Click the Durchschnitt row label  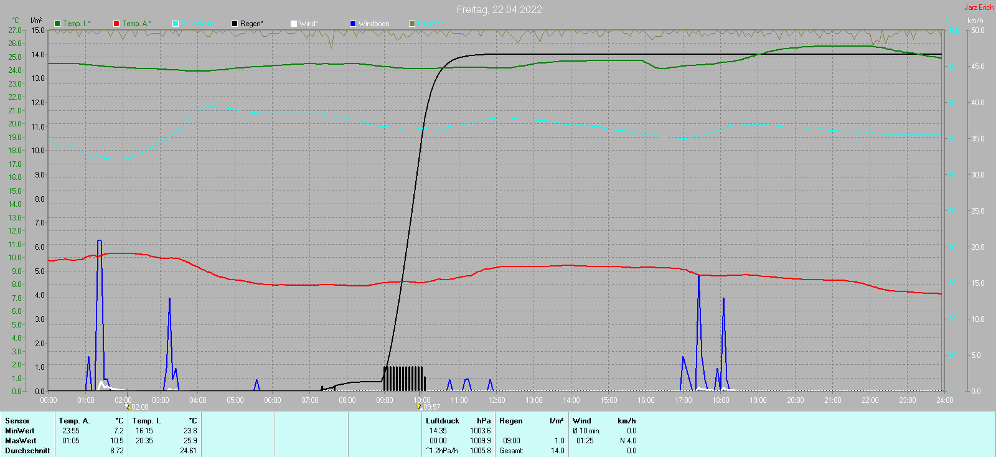[x=27, y=451]
